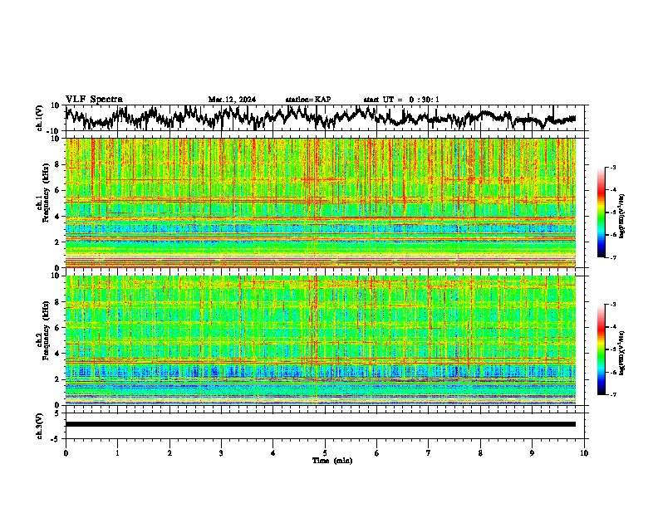Click the ch.2 colorbar "log(PSD)" units label
The width and height of the screenshot is (658, 508).
click(622, 353)
